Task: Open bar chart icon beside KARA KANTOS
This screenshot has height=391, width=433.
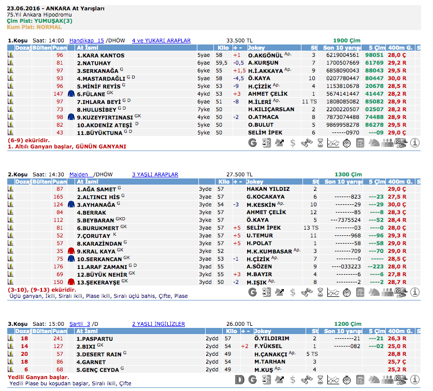Action: pos(10,55)
